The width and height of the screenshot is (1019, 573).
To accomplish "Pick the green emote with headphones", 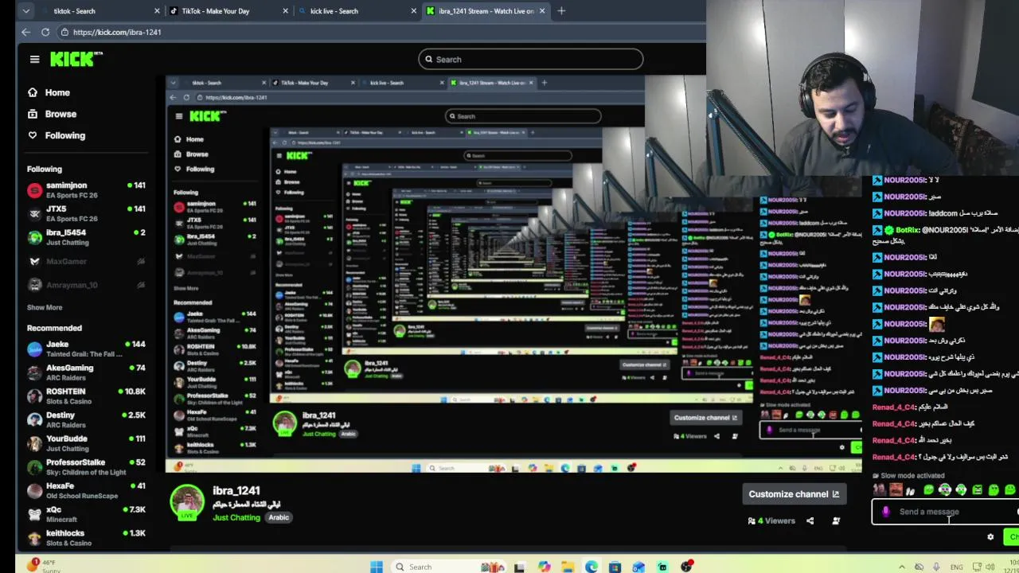I will tap(945, 490).
